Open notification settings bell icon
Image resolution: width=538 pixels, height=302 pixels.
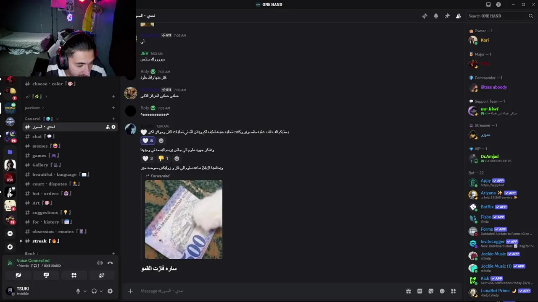(x=436, y=16)
